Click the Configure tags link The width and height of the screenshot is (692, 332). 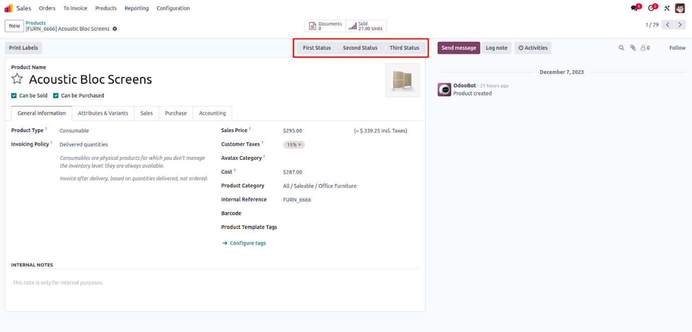tap(244, 243)
